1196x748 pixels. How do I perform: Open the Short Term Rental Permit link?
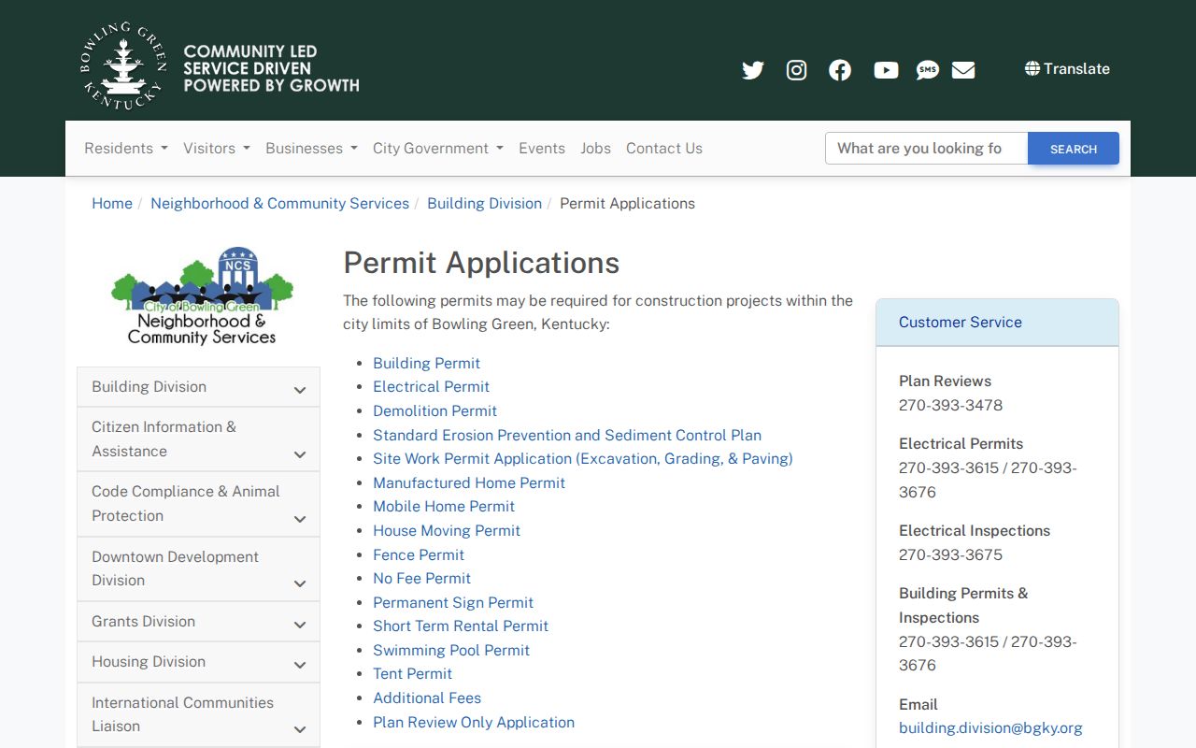point(461,626)
